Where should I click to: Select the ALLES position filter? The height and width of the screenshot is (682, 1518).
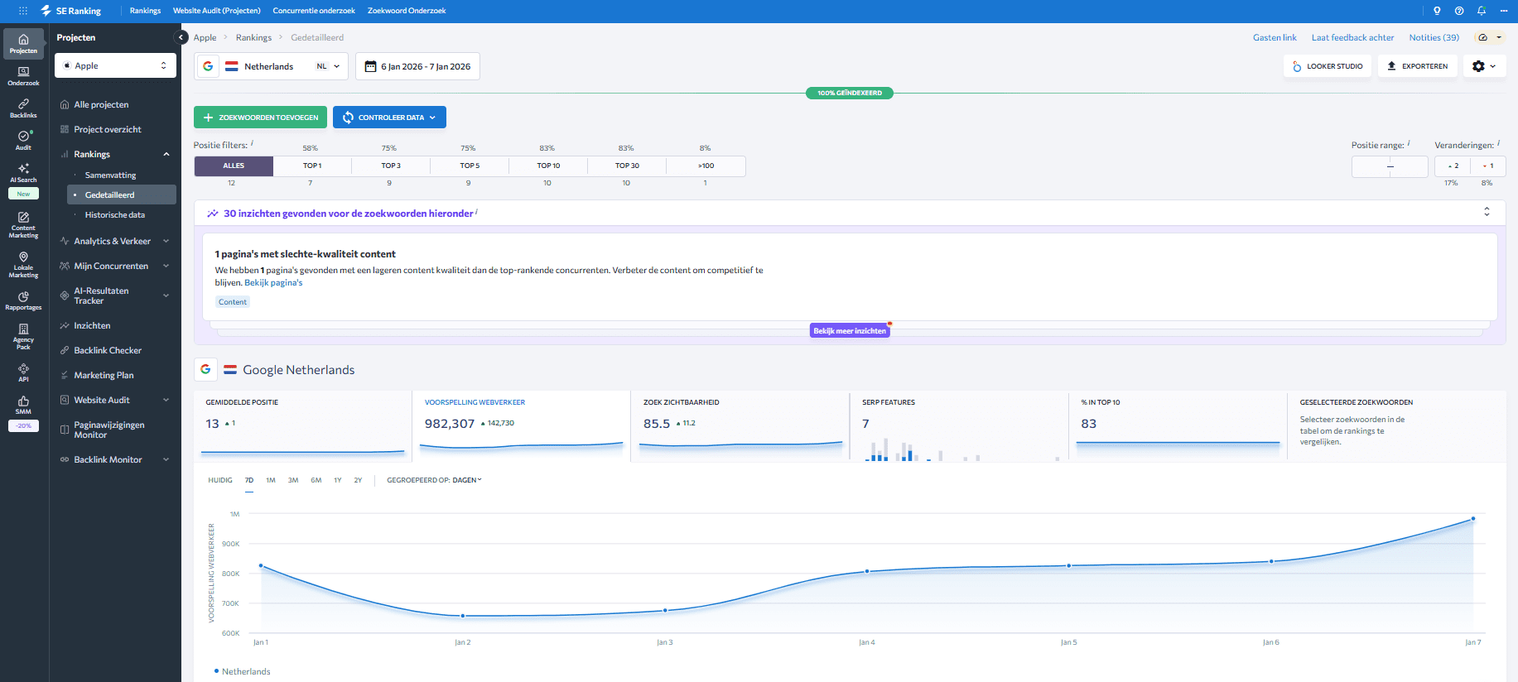click(234, 166)
